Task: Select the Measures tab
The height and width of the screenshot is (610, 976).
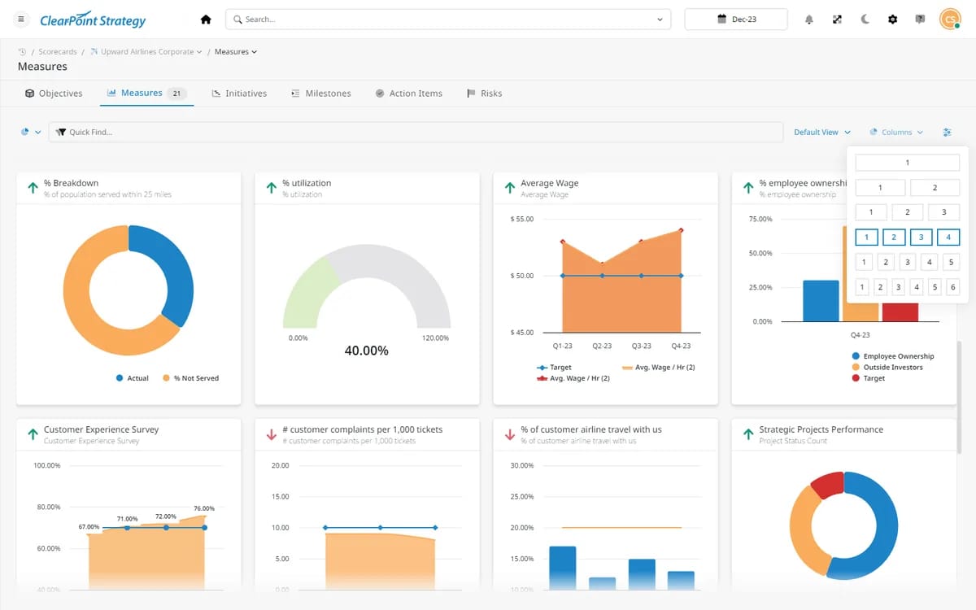Action: [147, 94]
